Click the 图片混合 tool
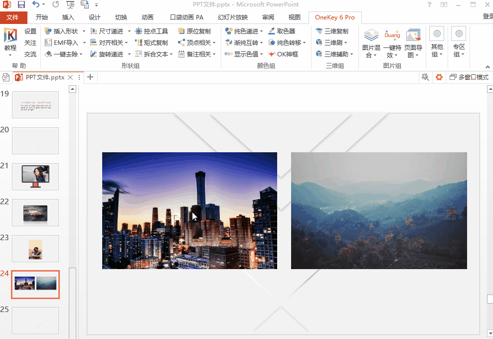The width and height of the screenshot is (493, 339). [371, 43]
